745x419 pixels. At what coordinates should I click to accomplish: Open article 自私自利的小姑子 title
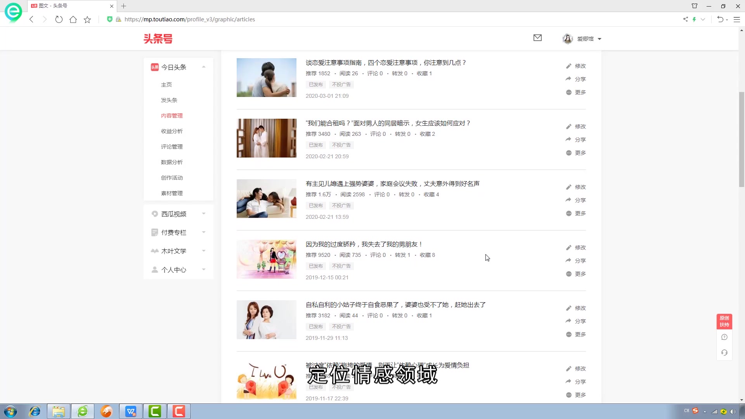(x=396, y=305)
